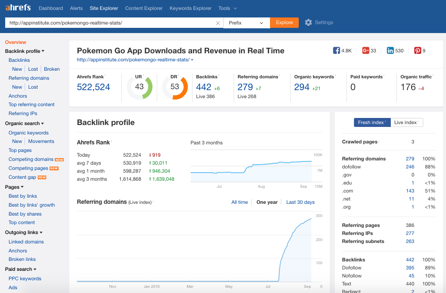This screenshot has width=446, height=293.
Task: Open Organic keywords sidebar link
Action: coord(28,133)
